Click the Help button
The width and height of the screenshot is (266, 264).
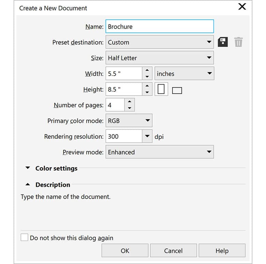(x=222, y=251)
